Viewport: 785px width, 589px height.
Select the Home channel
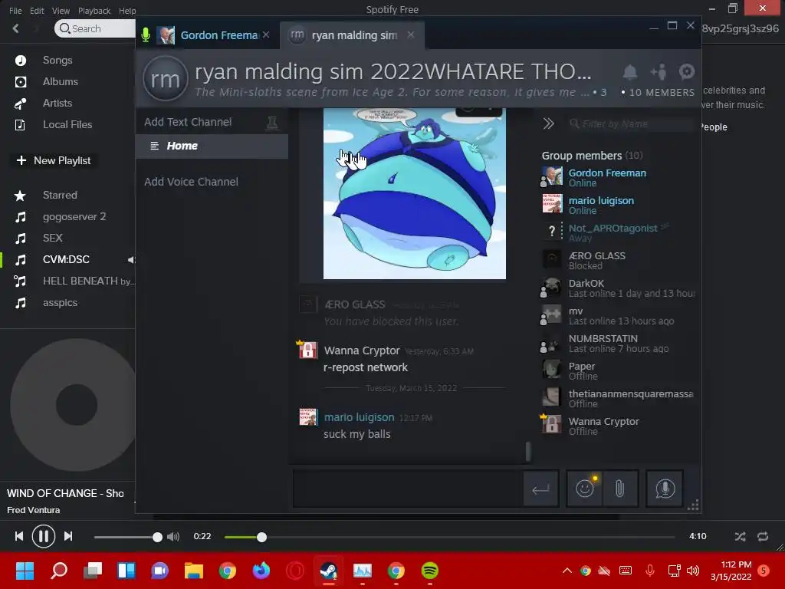pyautogui.click(x=212, y=146)
